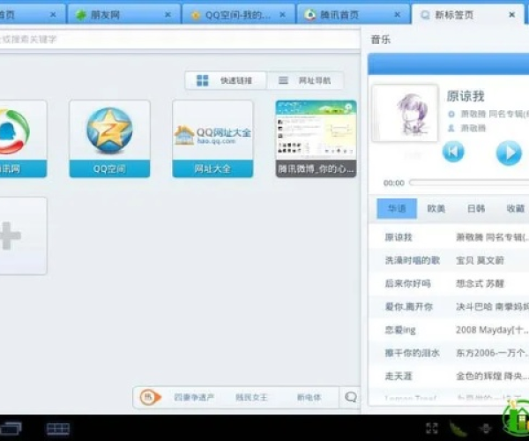Select the 欧美 music category tab
The width and height of the screenshot is (529, 441).
pyautogui.click(x=436, y=209)
